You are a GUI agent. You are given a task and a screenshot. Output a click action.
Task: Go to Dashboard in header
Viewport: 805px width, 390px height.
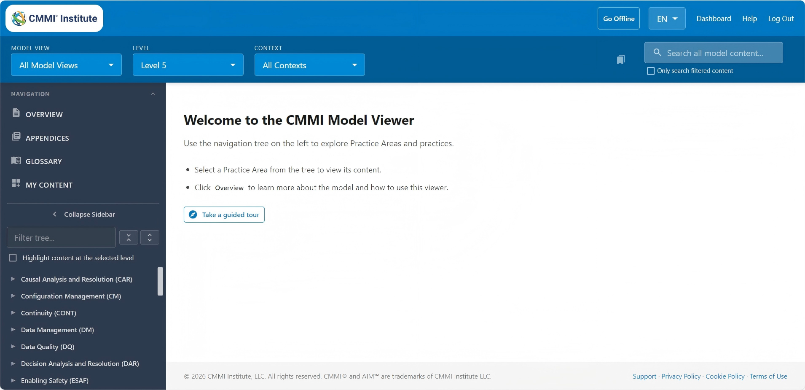click(714, 19)
